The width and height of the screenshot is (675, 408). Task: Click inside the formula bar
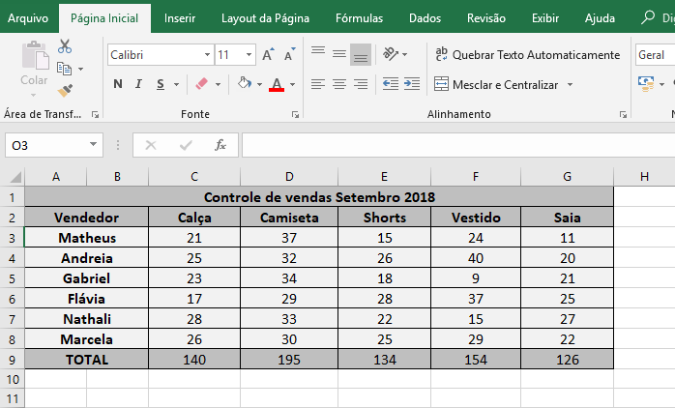pos(458,145)
